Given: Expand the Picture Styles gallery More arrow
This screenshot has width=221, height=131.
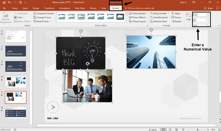Looking at the screenshot, I should (127, 21).
